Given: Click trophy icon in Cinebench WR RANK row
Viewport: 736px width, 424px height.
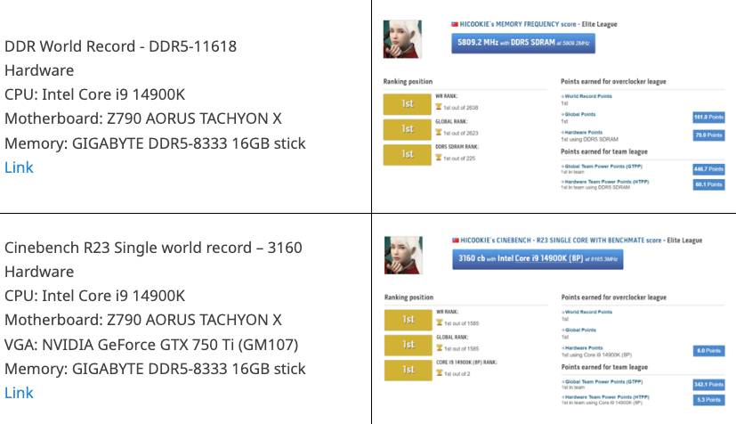Looking at the screenshot, I should 440,322.
